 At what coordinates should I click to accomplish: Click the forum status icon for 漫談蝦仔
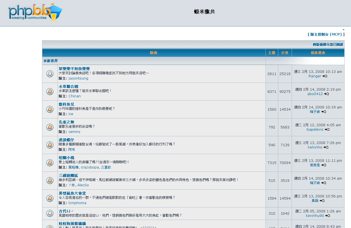click(x=50, y=145)
